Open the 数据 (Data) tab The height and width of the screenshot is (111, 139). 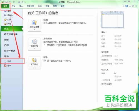click(47, 6)
